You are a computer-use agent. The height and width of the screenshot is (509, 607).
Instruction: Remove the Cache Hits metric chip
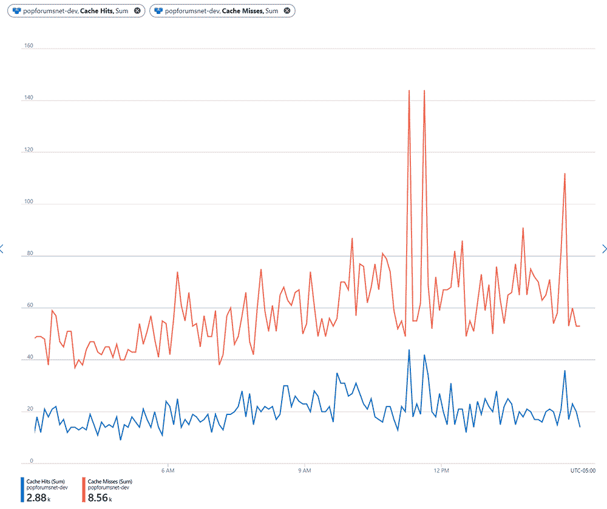tap(137, 11)
